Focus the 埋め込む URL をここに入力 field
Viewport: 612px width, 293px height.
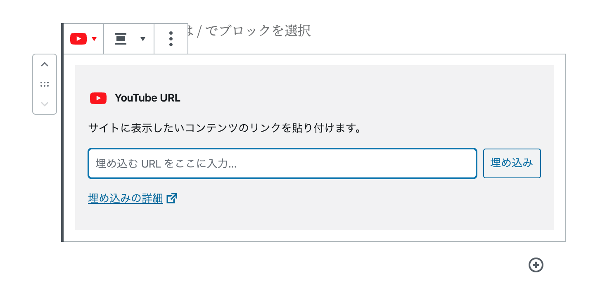(282, 163)
